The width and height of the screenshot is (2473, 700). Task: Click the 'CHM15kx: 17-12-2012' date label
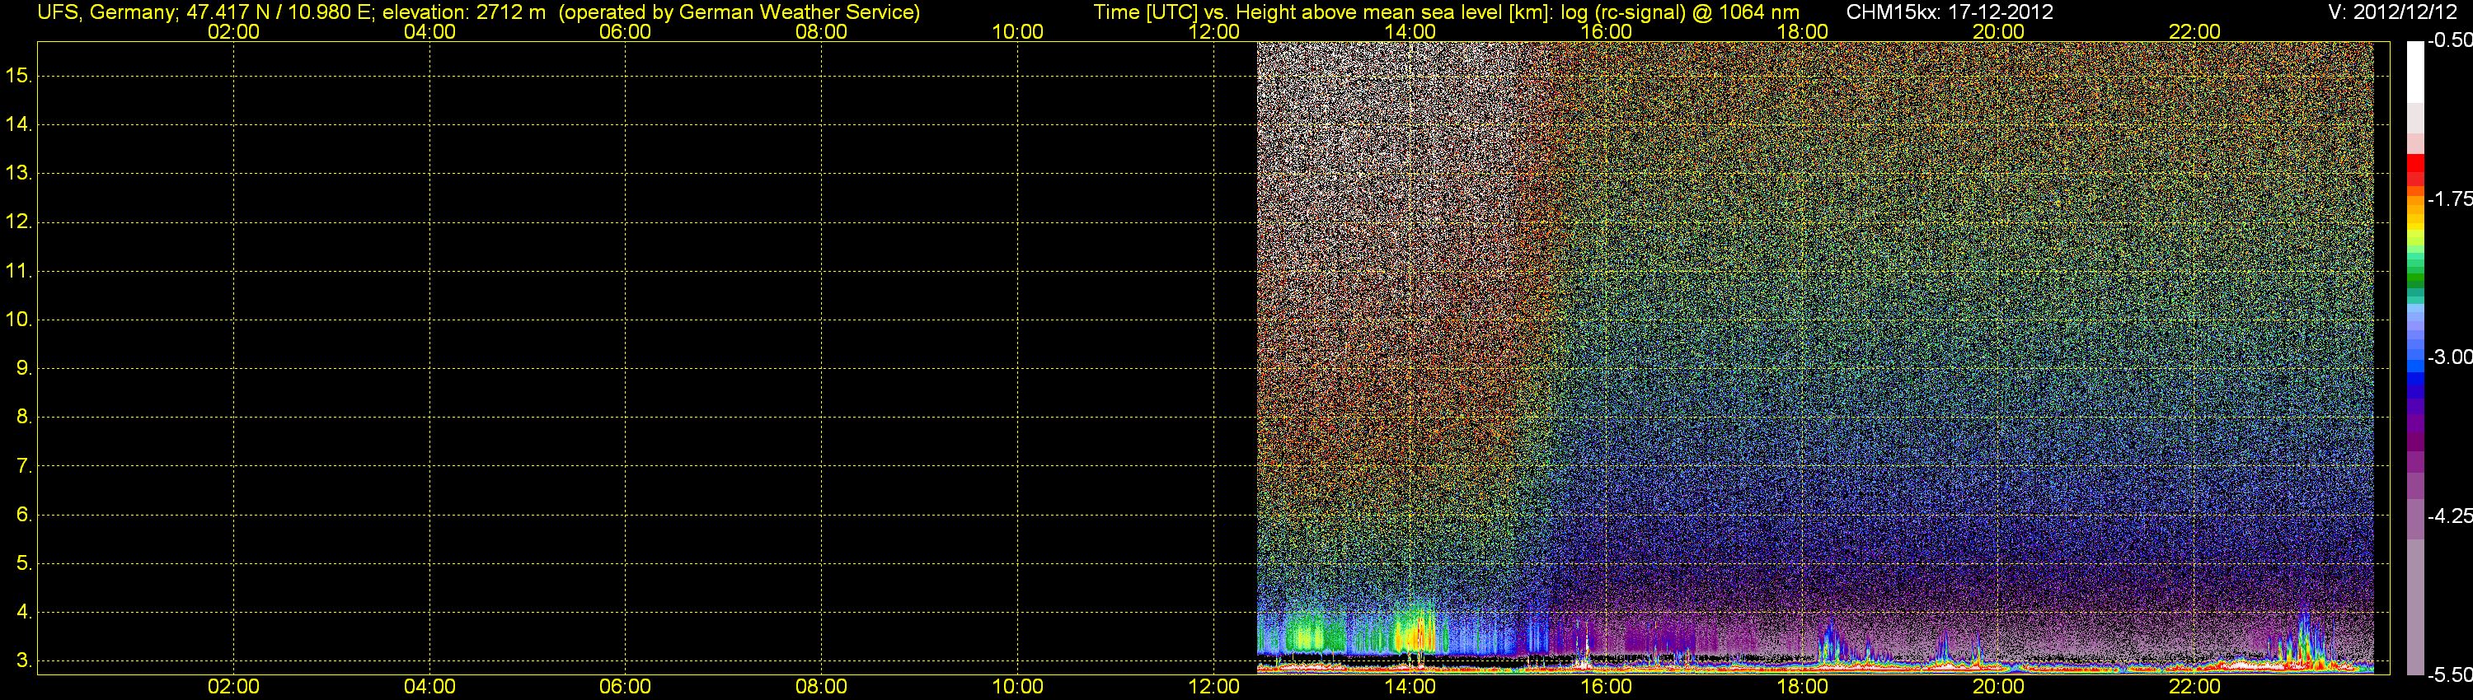(x=1949, y=12)
